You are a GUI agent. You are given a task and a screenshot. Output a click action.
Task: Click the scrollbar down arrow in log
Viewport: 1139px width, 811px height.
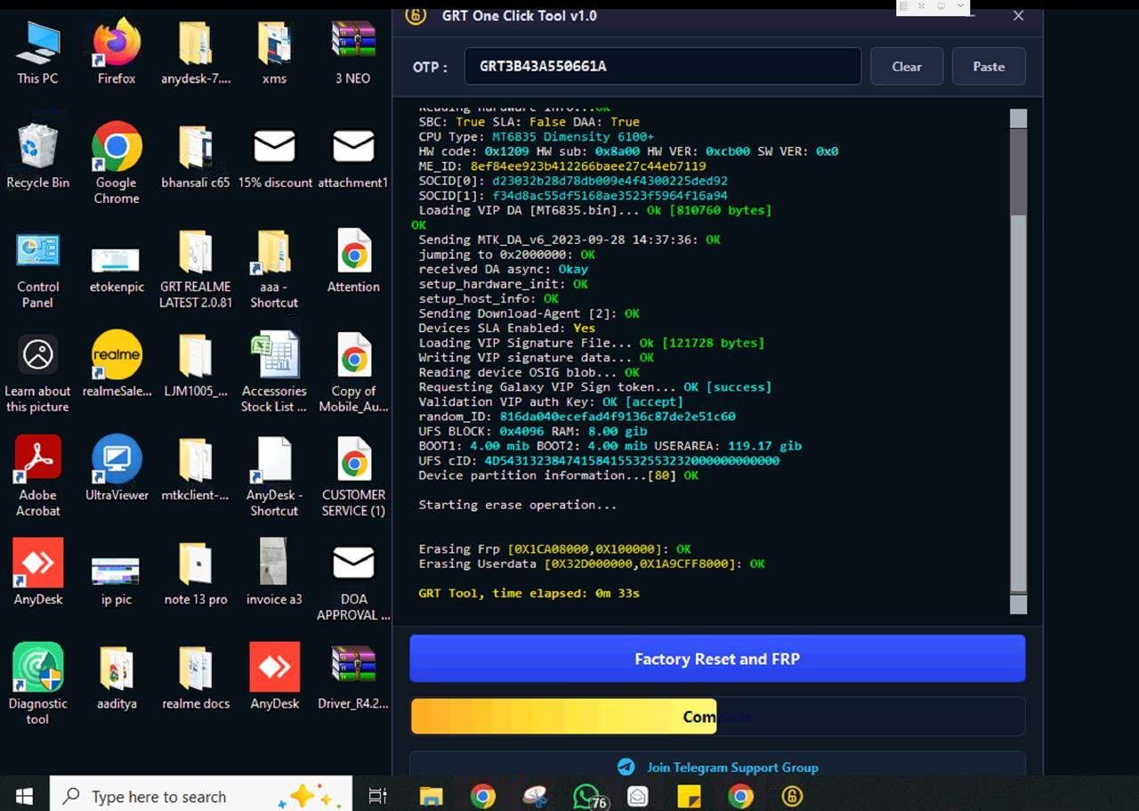pyautogui.click(x=1018, y=604)
